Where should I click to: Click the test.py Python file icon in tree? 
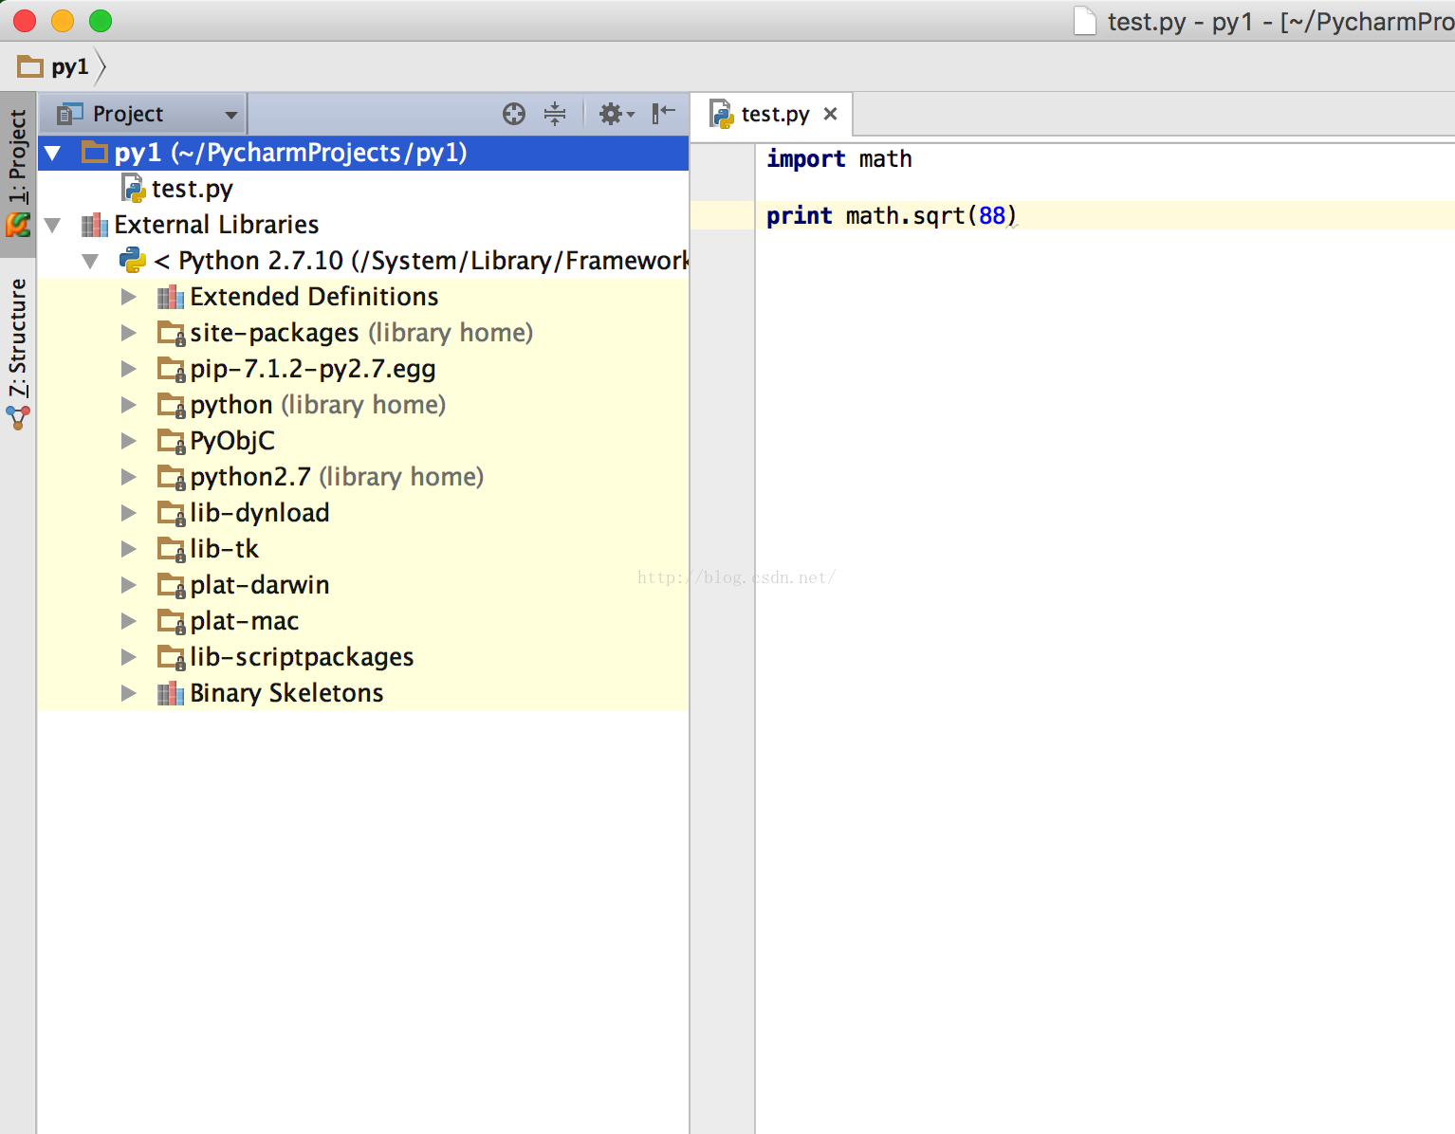coord(133,189)
